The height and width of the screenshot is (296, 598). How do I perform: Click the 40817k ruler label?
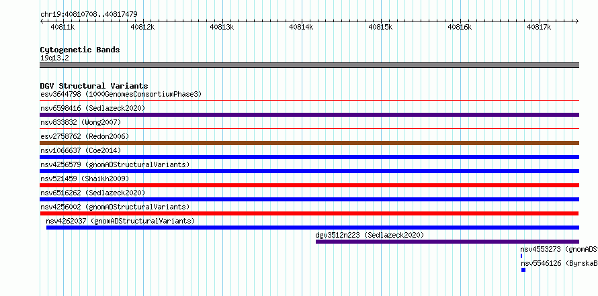tap(539, 27)
